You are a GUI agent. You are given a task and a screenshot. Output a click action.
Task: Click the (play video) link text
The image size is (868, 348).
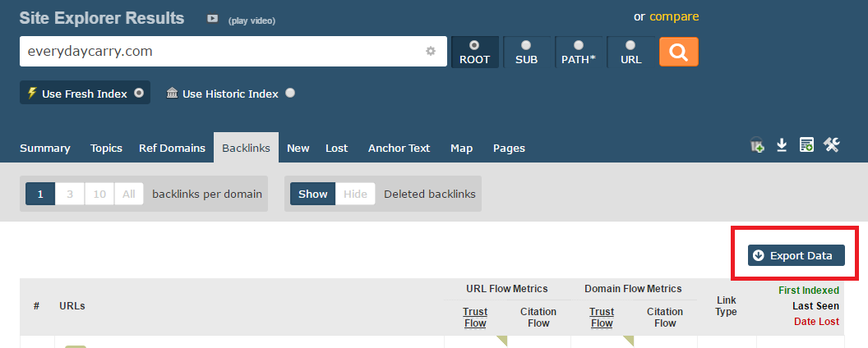[x=252, y=21]
